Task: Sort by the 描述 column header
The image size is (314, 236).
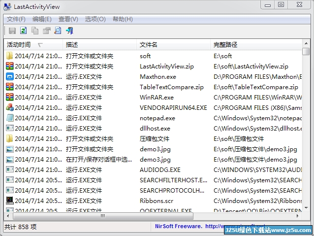Action: pyautogui.click(x=100, y=44)
